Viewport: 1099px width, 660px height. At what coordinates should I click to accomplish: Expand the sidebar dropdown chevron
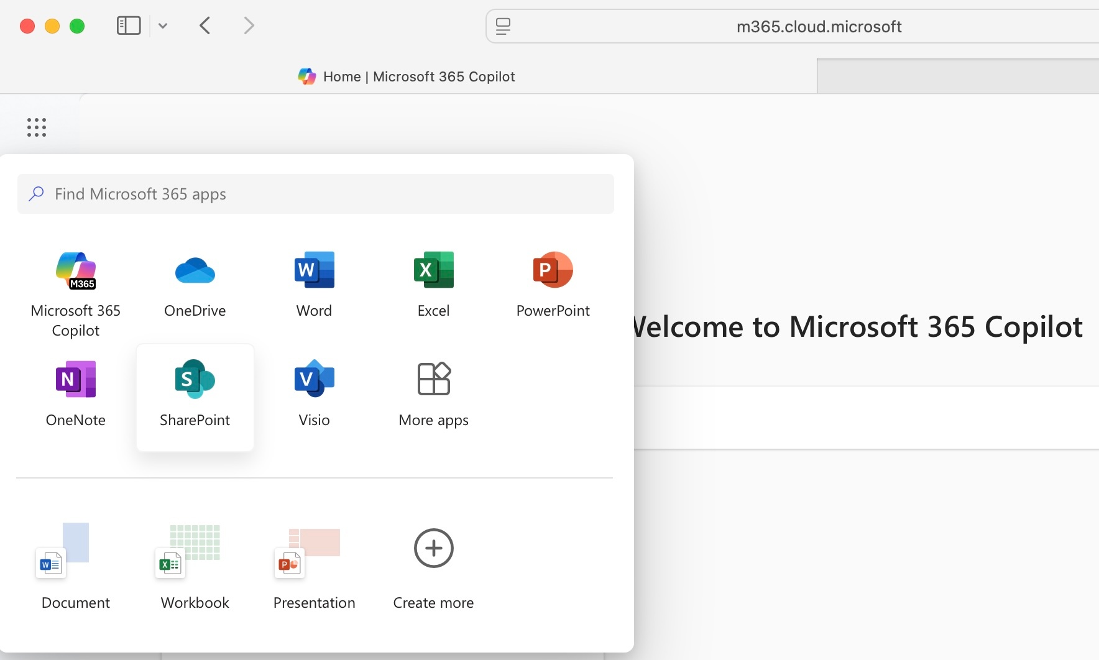(x=163, y=25)
